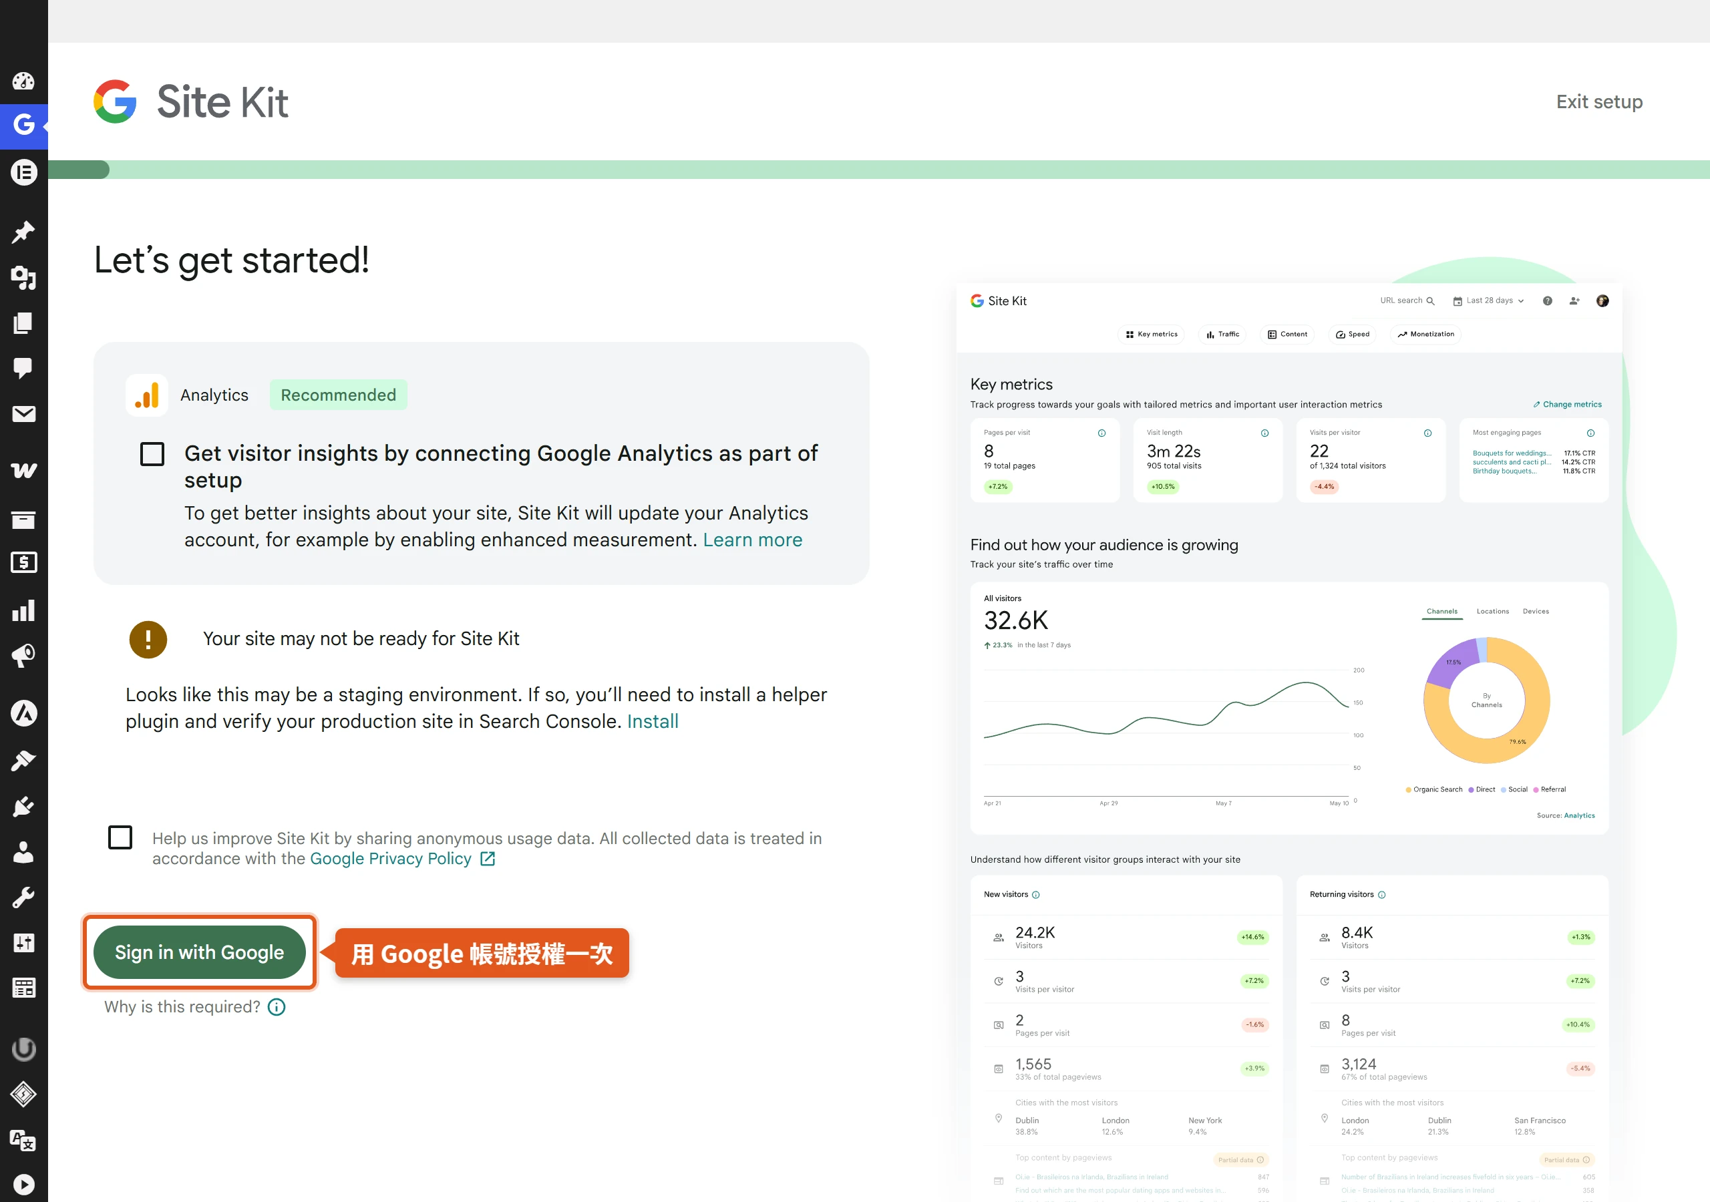Image resolution: width=1710 pixels, height=1202 pixels.
Task: Open the bar chart analytics sidebar icon
Action: pos(23,610)
